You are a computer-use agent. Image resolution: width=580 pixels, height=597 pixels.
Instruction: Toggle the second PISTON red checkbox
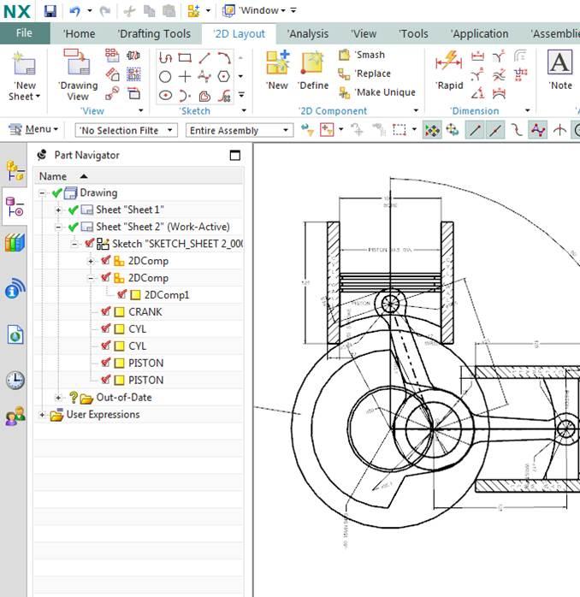[x=106, y=380]
